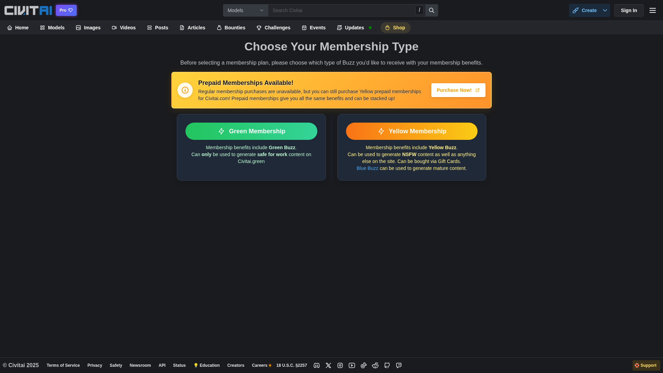Click inside the Search Civitai field
Screen dimensions: 663x373
click(342, 10)
